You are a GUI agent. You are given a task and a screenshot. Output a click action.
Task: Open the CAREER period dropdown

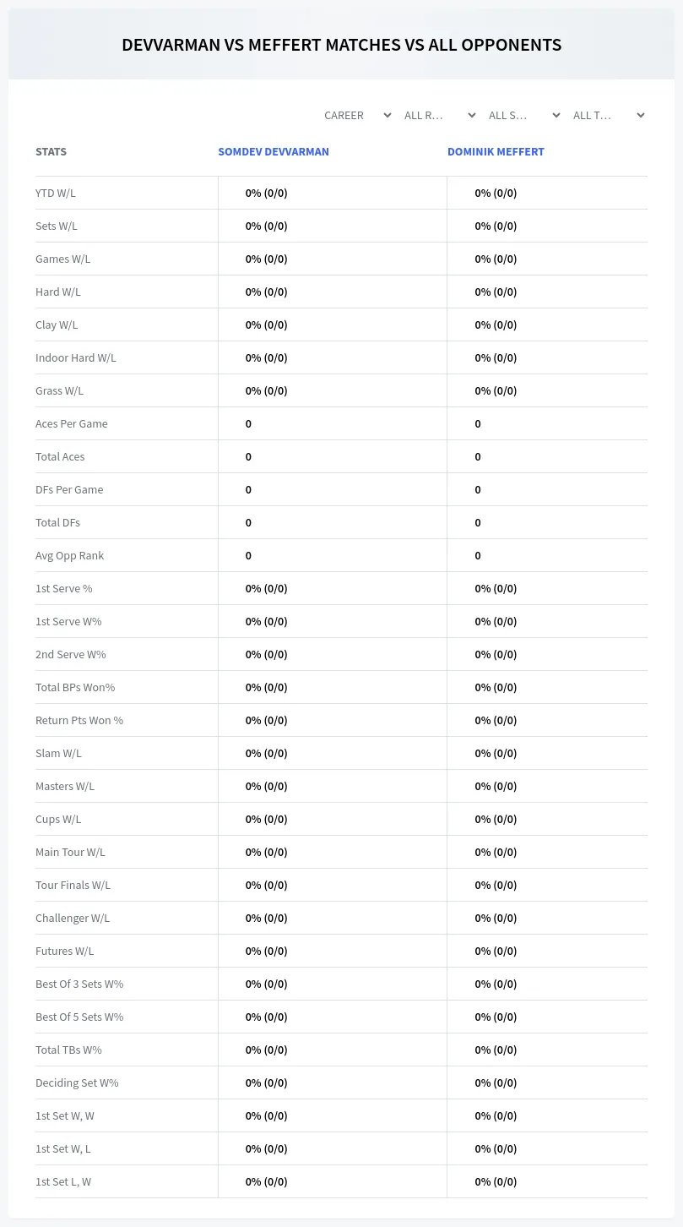357,115
